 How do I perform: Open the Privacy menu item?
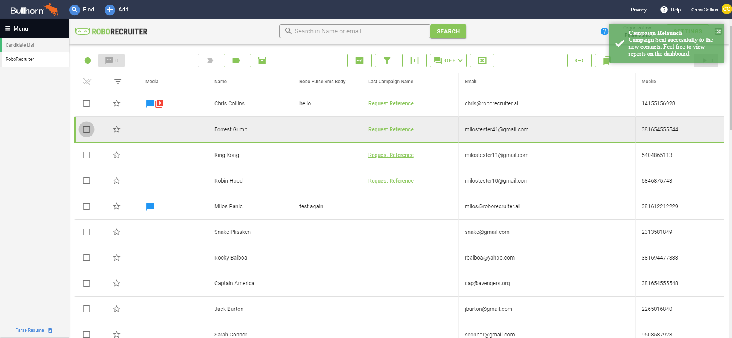pyautogui.click(x=639, y=10)
